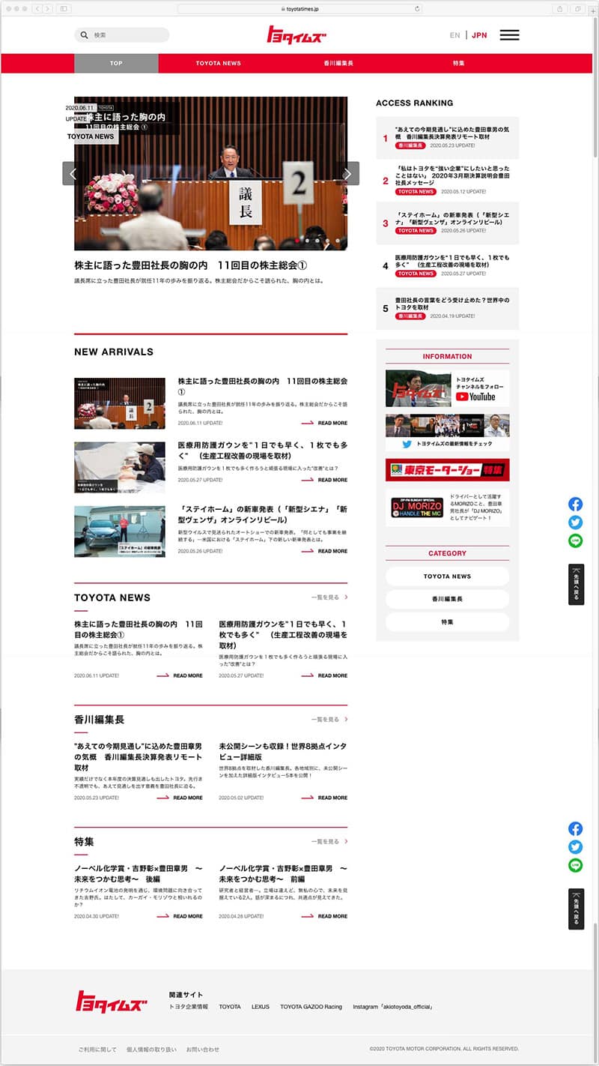Click READ MORE for 未公開シーンも収録 article
Viewport: 599px width, 1066px height.
pos(324,798)
